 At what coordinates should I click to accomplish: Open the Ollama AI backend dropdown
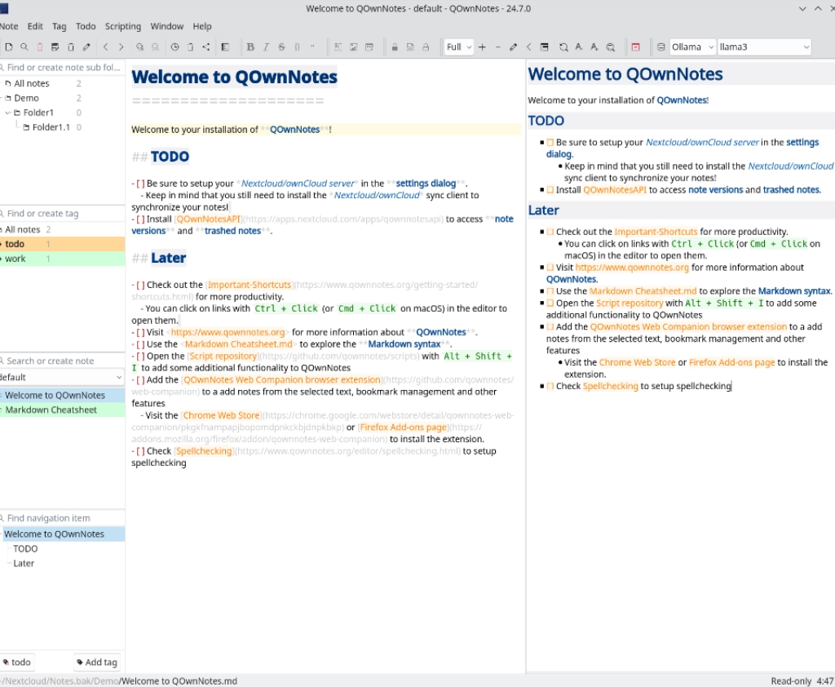692,47
